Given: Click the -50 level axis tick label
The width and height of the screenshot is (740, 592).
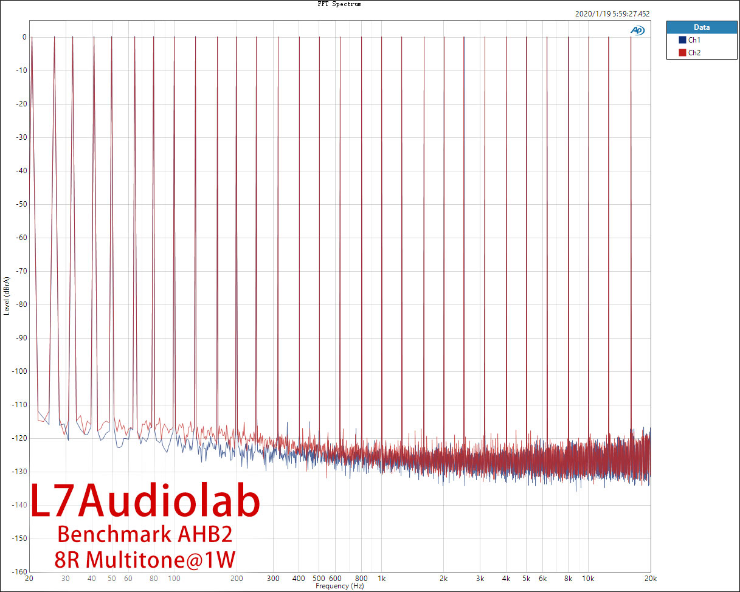Looking at the screenshot, I should tap(21, 204).
